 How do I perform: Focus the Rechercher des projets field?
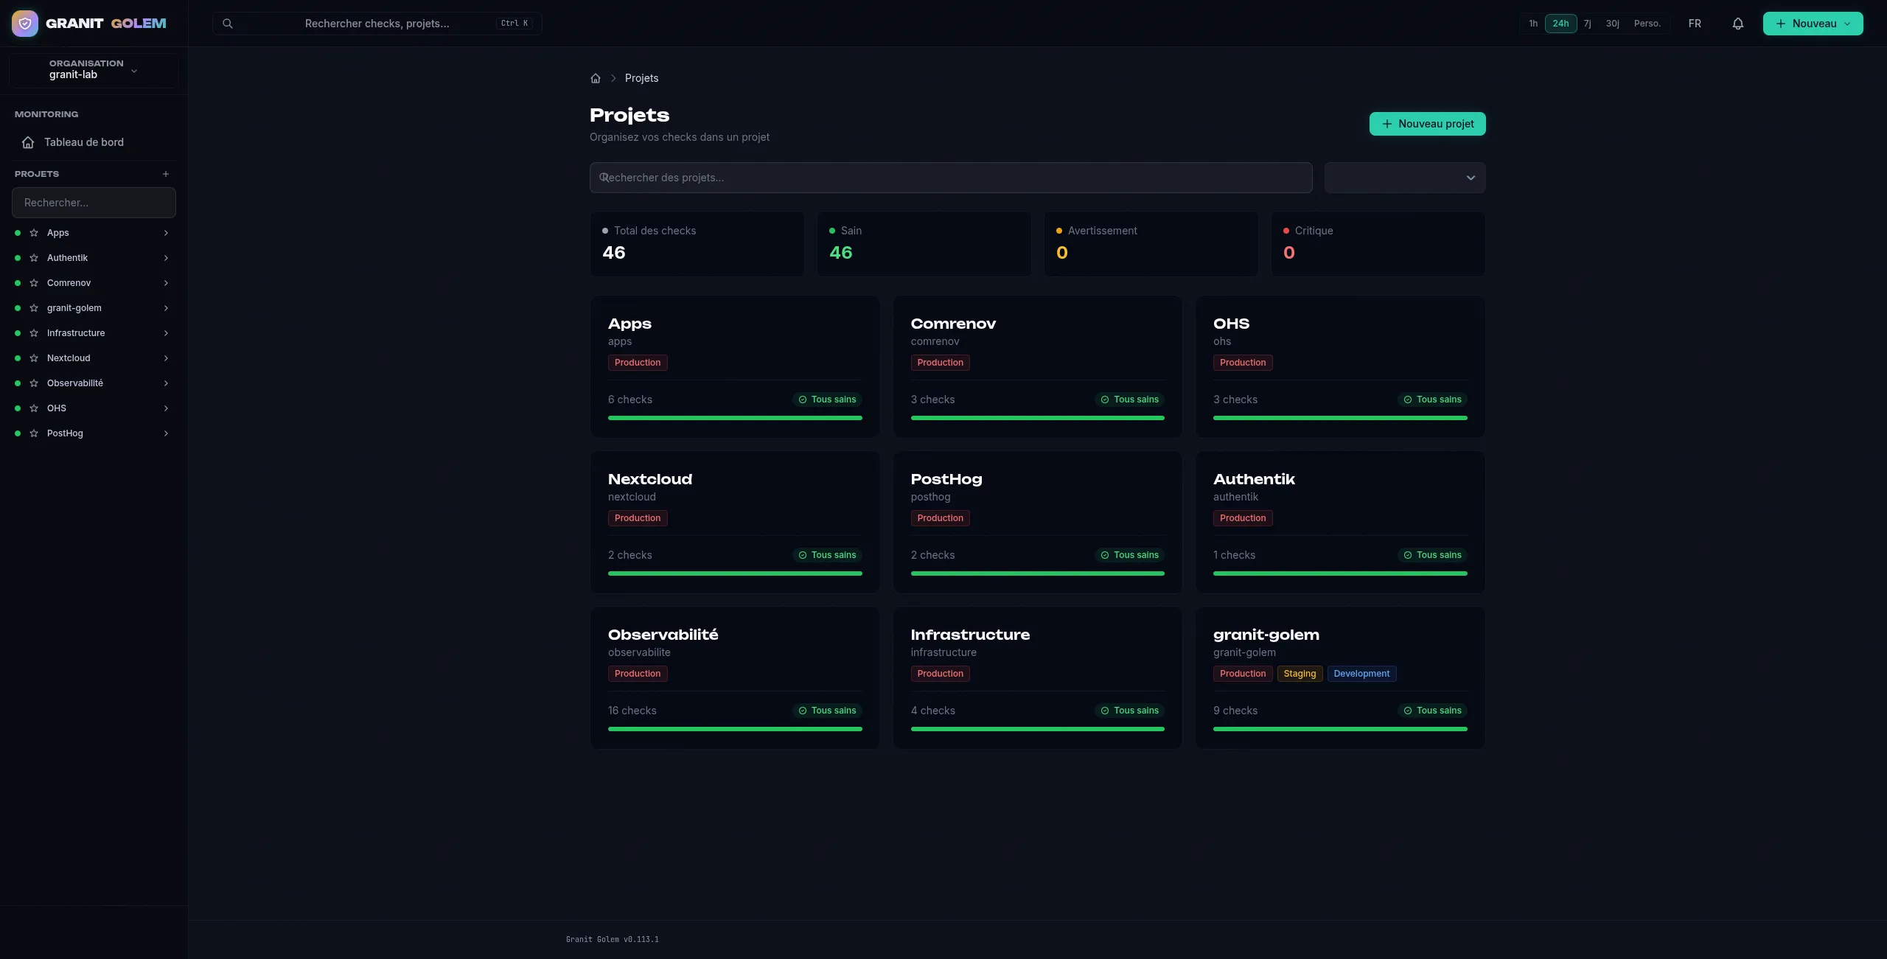951,178
